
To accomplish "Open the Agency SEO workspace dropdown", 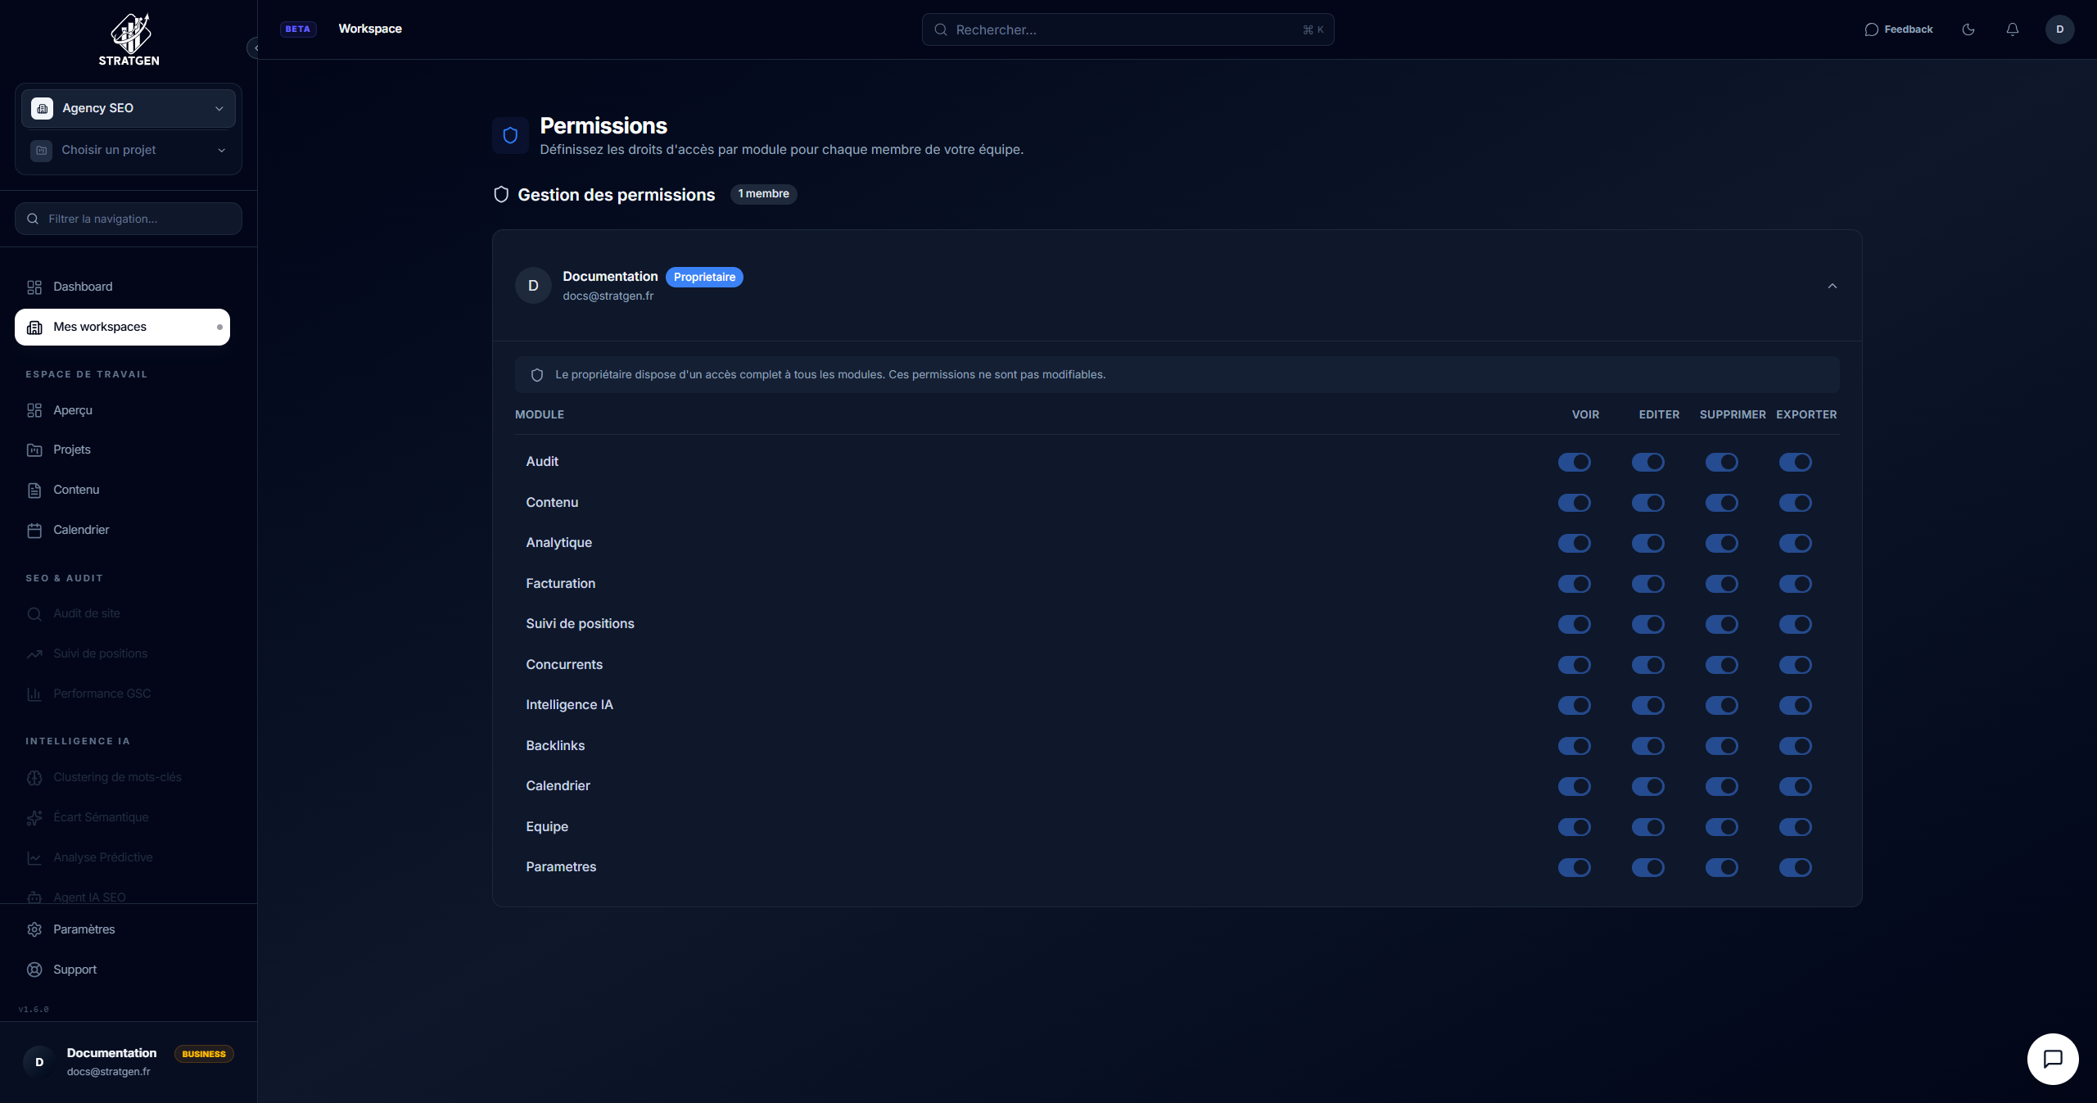I will (129, 108).
